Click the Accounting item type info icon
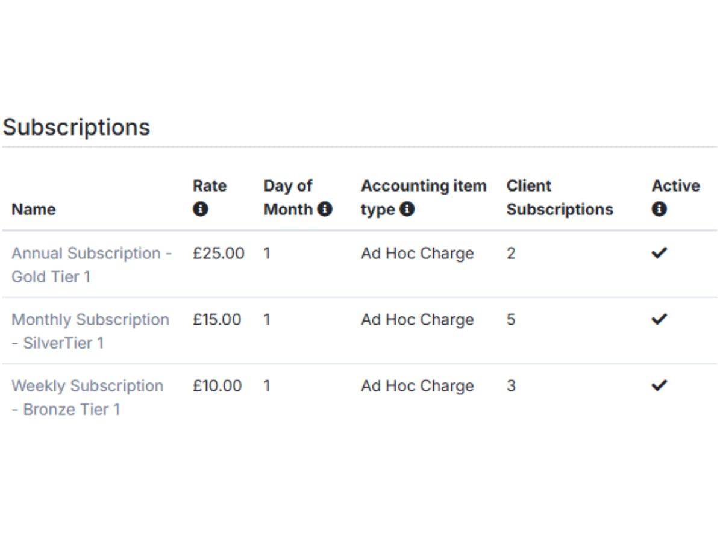Image resolution: width=723 pixels, height=542 pixels. tap(407, 210)
